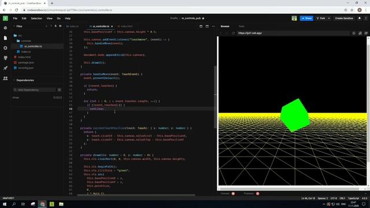This screenshot has height=208, width=370.
Task: Open the CodeSandbox logo menu
Action: [5, 18]
